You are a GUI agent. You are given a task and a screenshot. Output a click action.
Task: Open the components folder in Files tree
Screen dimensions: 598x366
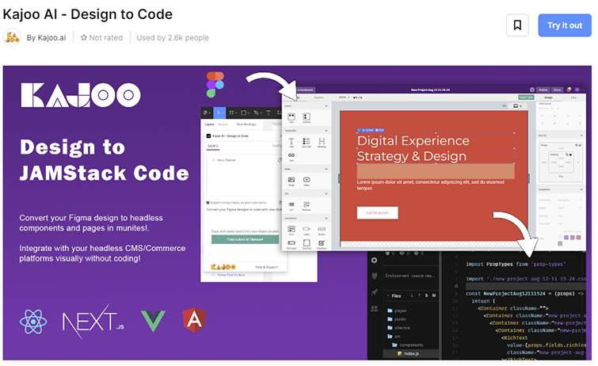point(408,345)
